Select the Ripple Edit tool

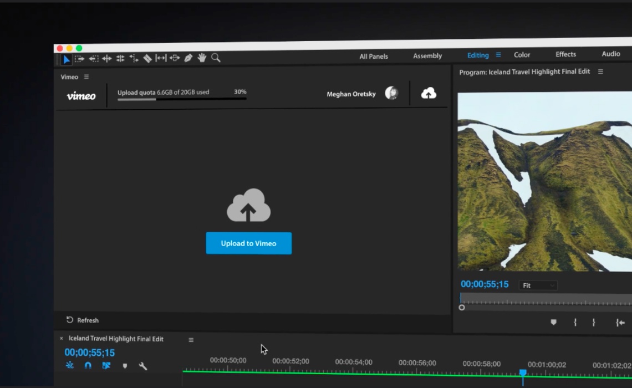[x=107, y=58]
